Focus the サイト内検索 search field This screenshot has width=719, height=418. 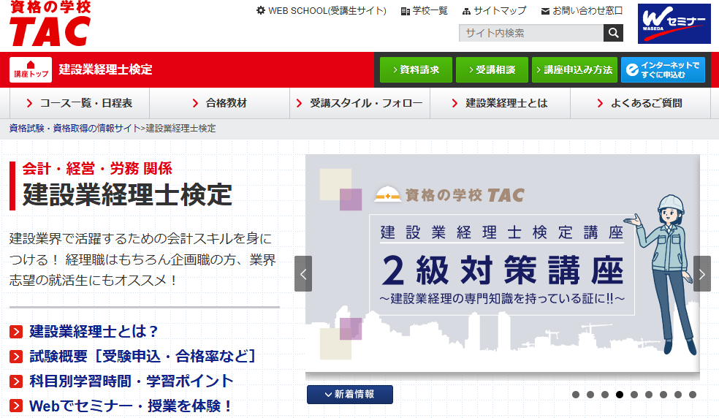[x=531, y=33]
